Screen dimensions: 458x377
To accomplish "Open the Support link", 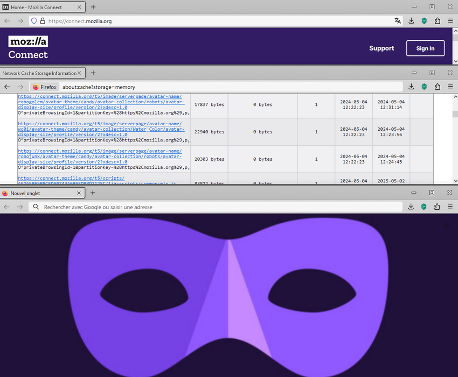I will [x=381, y=48].
